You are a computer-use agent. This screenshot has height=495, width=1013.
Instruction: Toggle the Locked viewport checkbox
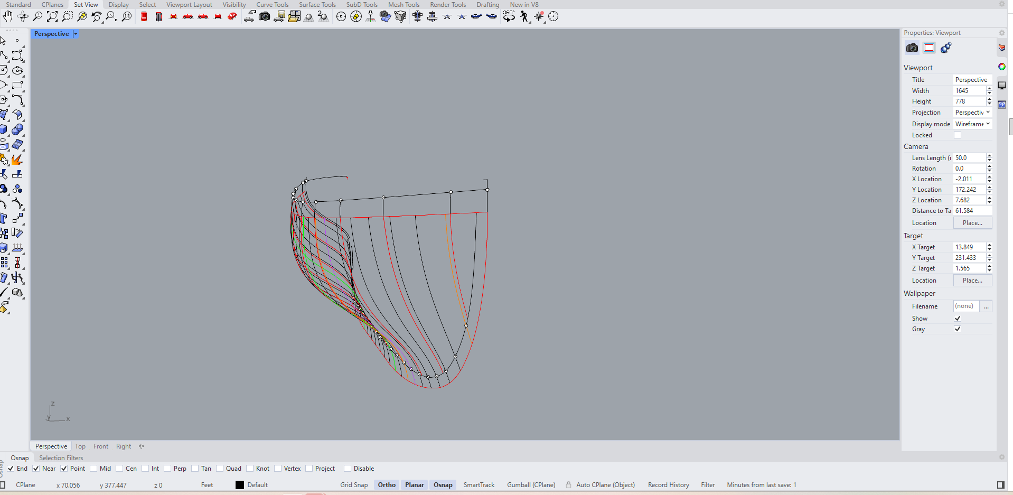(958, 135)
